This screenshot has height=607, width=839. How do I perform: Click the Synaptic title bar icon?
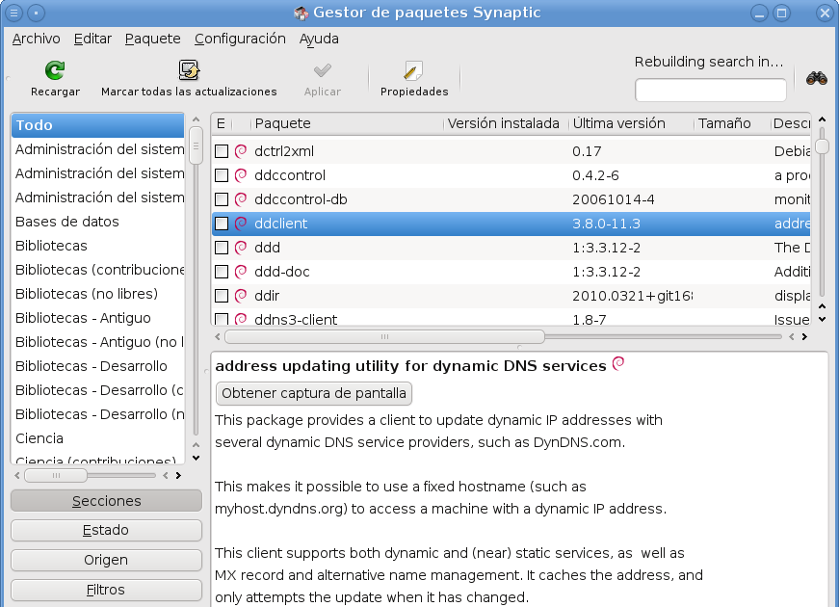(302, 13)
